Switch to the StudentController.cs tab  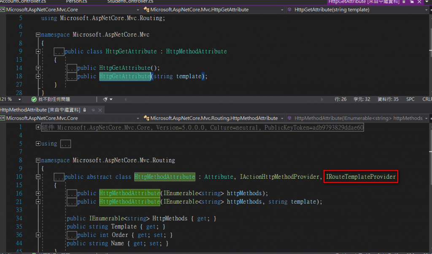tap(130, 2)
